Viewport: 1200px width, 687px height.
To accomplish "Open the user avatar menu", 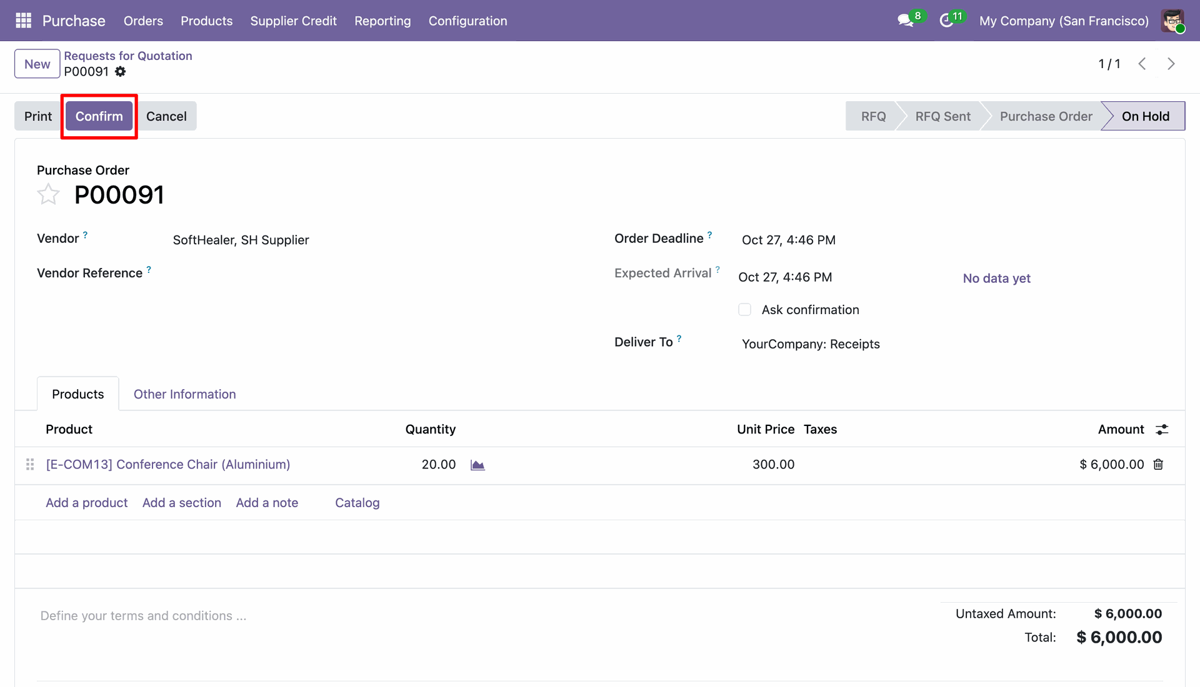I will (x=1172, y=21).
